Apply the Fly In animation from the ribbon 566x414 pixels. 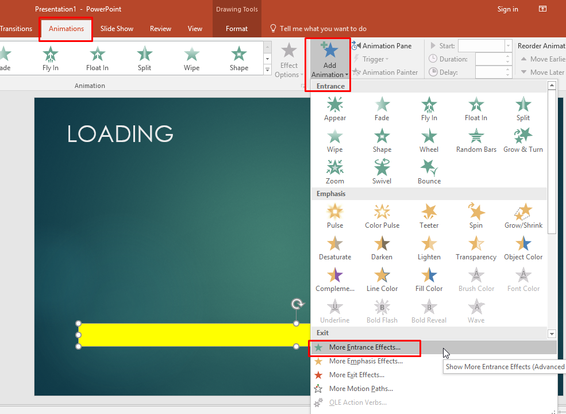click(x=50, y=57)
